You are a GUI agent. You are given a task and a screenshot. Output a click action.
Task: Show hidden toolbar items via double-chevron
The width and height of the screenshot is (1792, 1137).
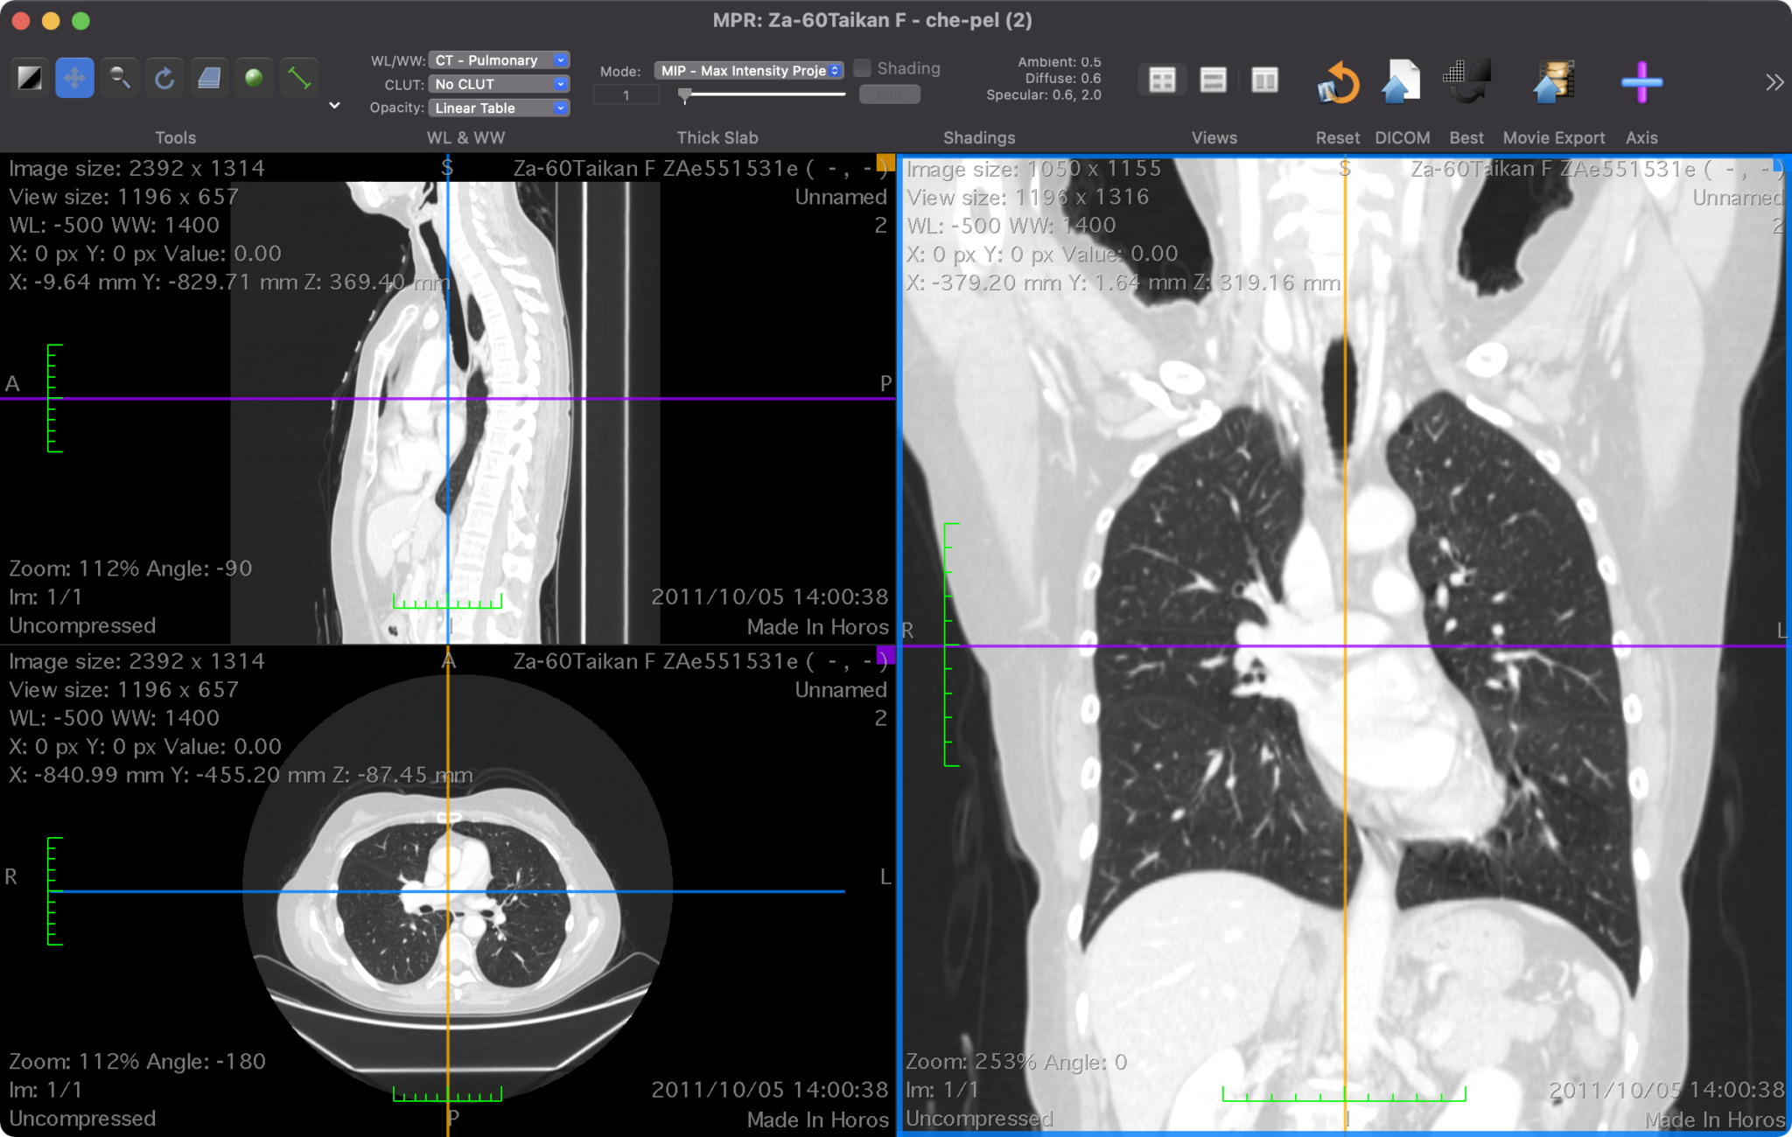point(1774,83)
